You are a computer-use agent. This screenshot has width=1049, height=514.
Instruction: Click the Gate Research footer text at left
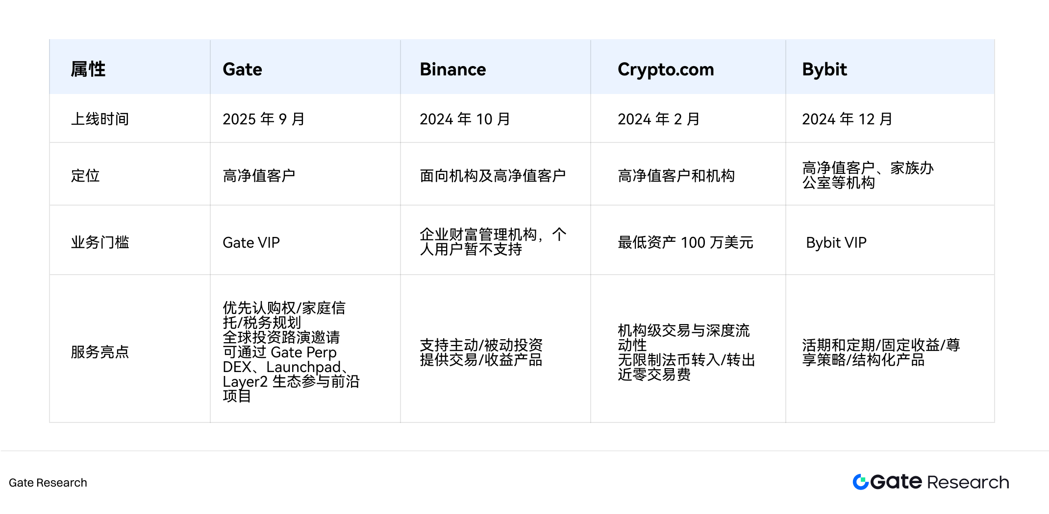[x=48, y=483]
